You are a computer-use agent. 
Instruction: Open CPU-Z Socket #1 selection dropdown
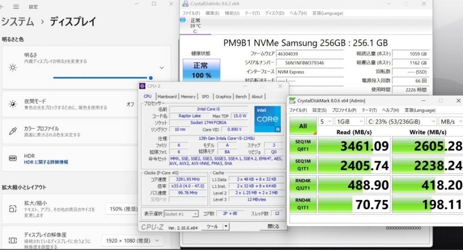pos(181,214)
